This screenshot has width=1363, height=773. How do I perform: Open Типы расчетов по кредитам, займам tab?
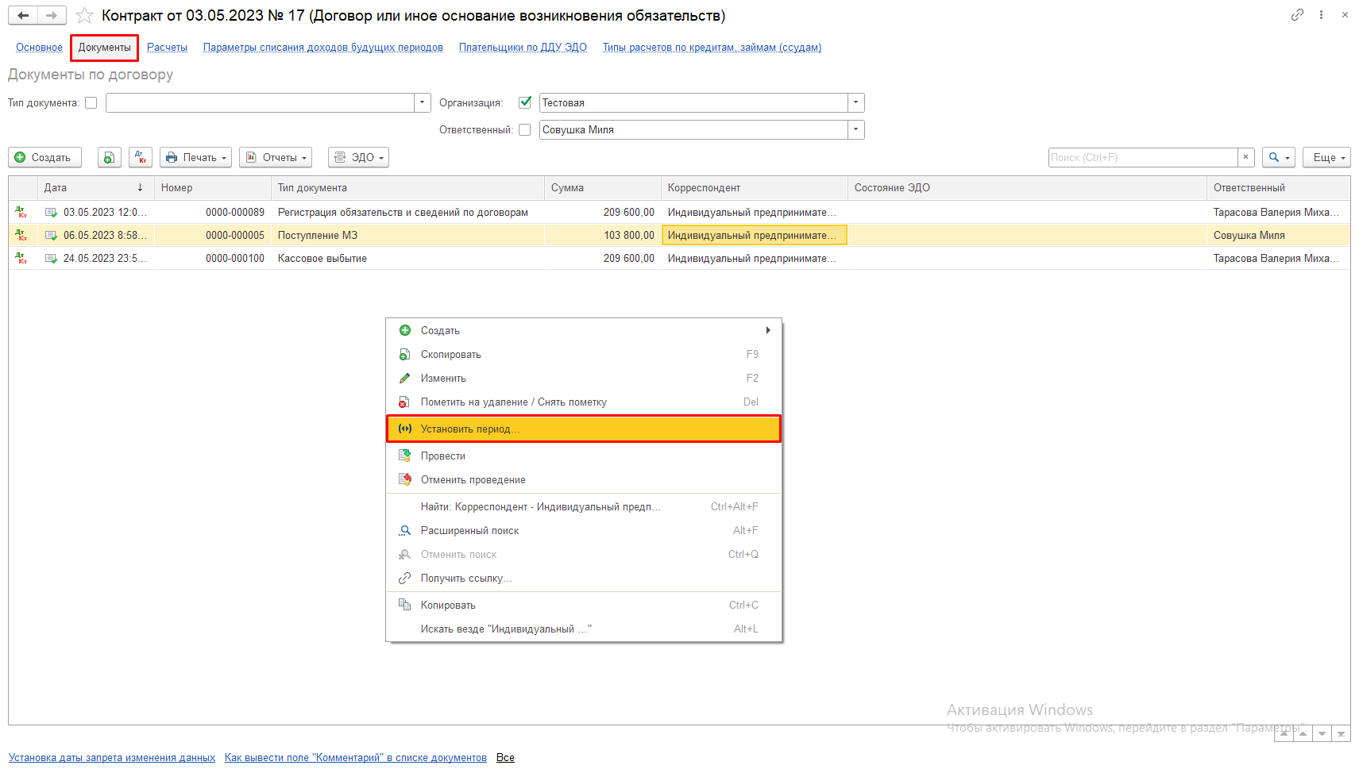click(712, 48)
